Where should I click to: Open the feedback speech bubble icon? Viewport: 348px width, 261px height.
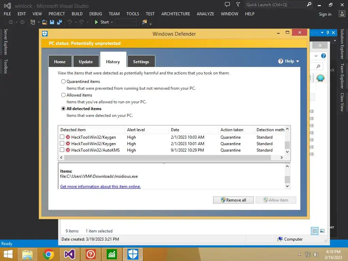pos(227,4)
